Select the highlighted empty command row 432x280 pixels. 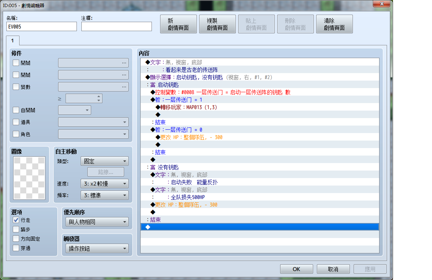pos(260,227)
